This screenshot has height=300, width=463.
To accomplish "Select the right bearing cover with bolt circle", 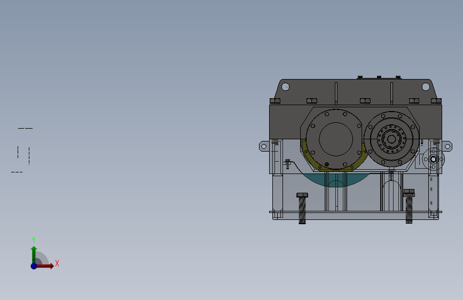I will [391, 139].
